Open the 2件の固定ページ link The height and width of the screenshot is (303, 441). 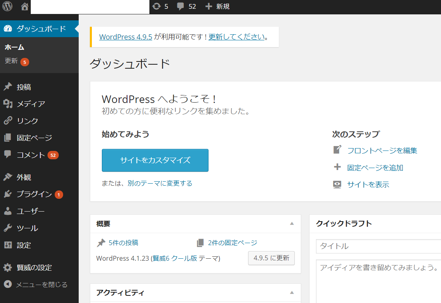[x=232, y=243]
